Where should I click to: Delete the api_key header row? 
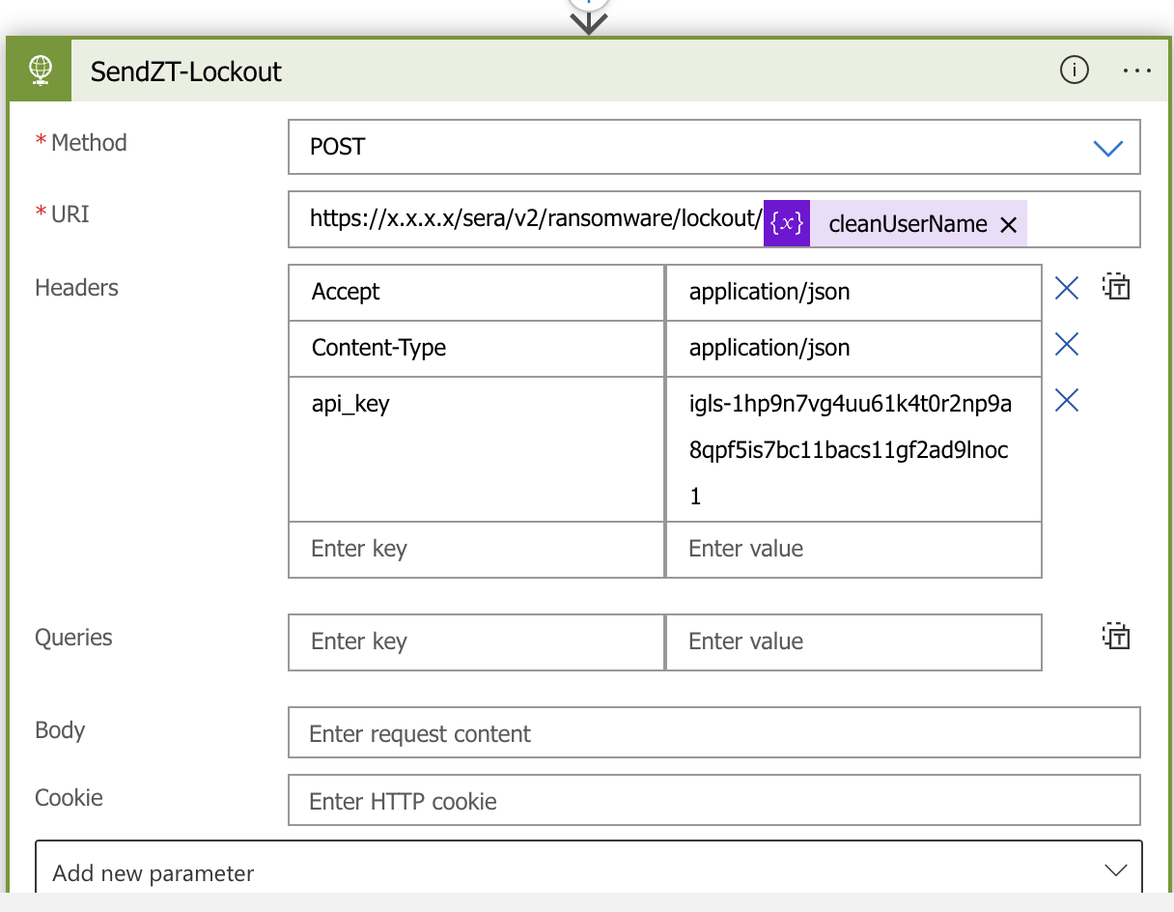tap(1066, 400)
